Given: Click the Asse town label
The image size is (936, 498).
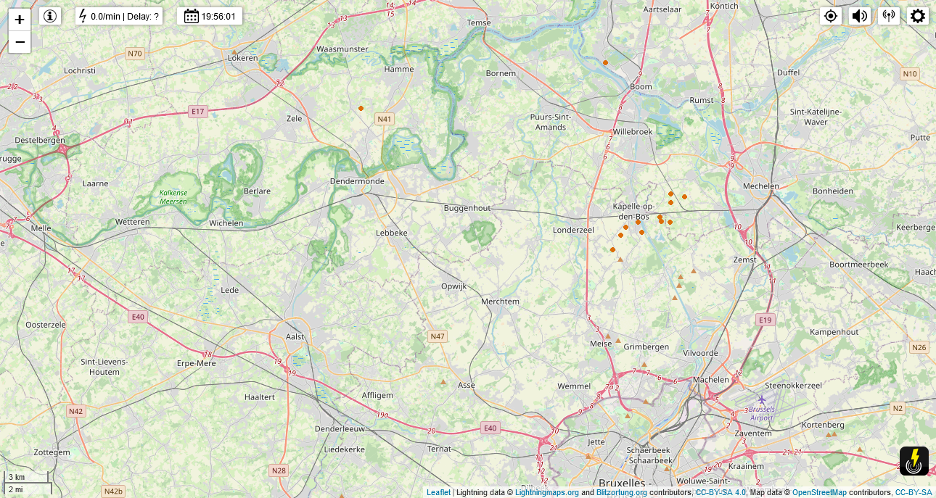Looking at the screenshot, I should point(467,385).
